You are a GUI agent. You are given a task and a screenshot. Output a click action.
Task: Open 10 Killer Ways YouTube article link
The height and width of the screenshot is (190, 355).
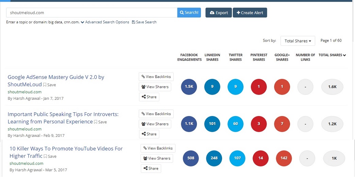pyautogui.click(x=66, y=152)
